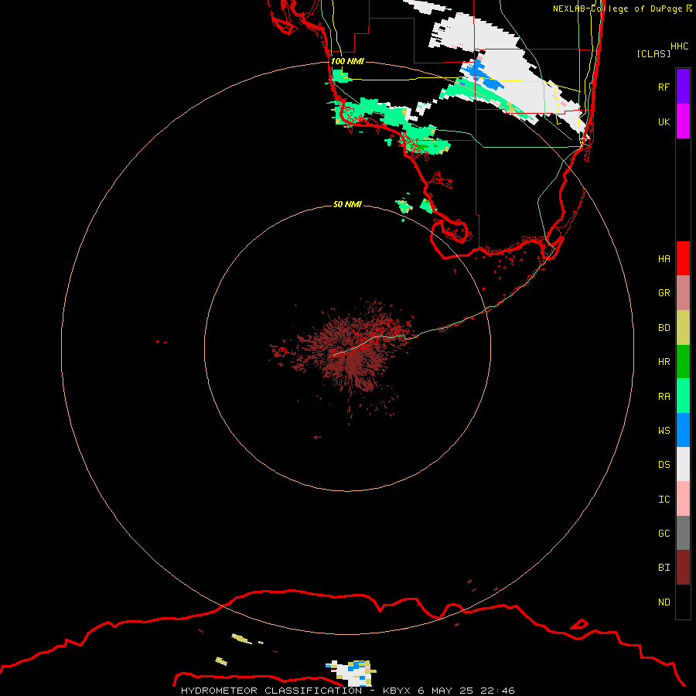Click the HHC product label

pyautogui.click(x=679, y=46)
